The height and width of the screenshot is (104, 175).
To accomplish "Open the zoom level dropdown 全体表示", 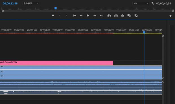I will click(30, 3).
